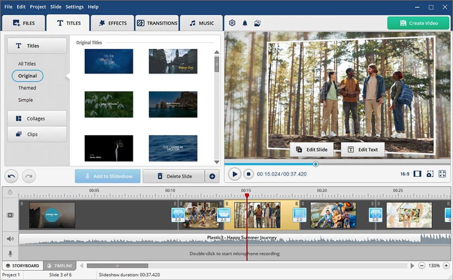The image size is (453, 280).
Task: Open the Slide menu
Action: pyautogui.click(x=55, y=7)
